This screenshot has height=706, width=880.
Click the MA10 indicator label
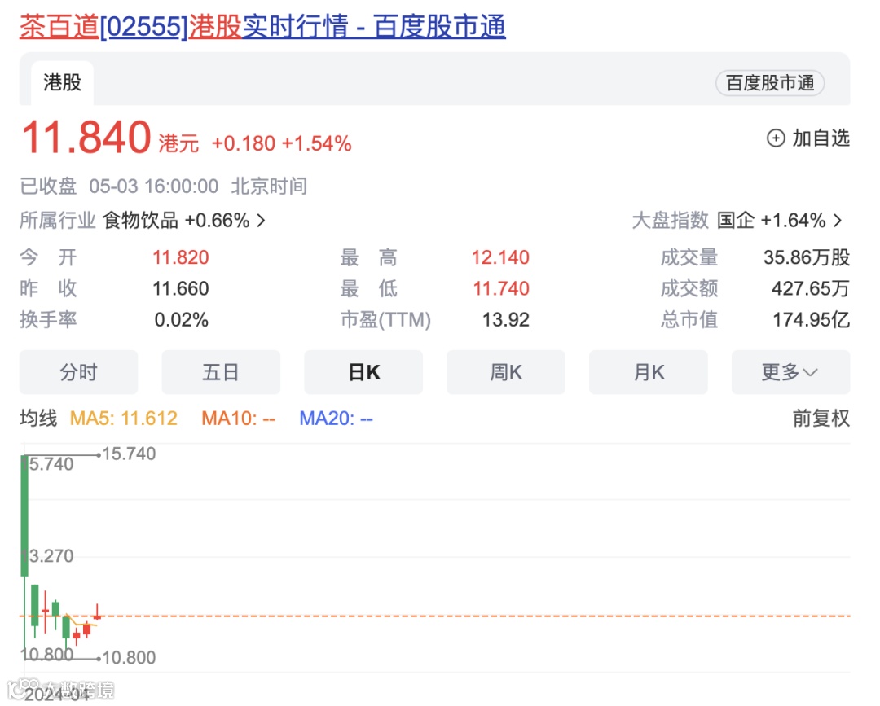coord(238,419)
